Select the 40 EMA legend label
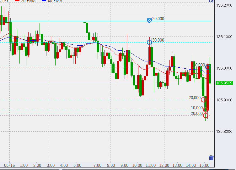The height and width of the screenshot is (170, 236). point(56,1)
